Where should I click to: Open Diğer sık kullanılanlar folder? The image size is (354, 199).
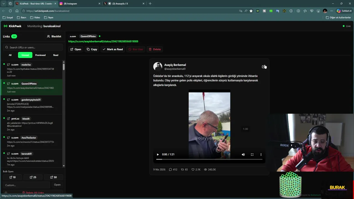(338, 17)
